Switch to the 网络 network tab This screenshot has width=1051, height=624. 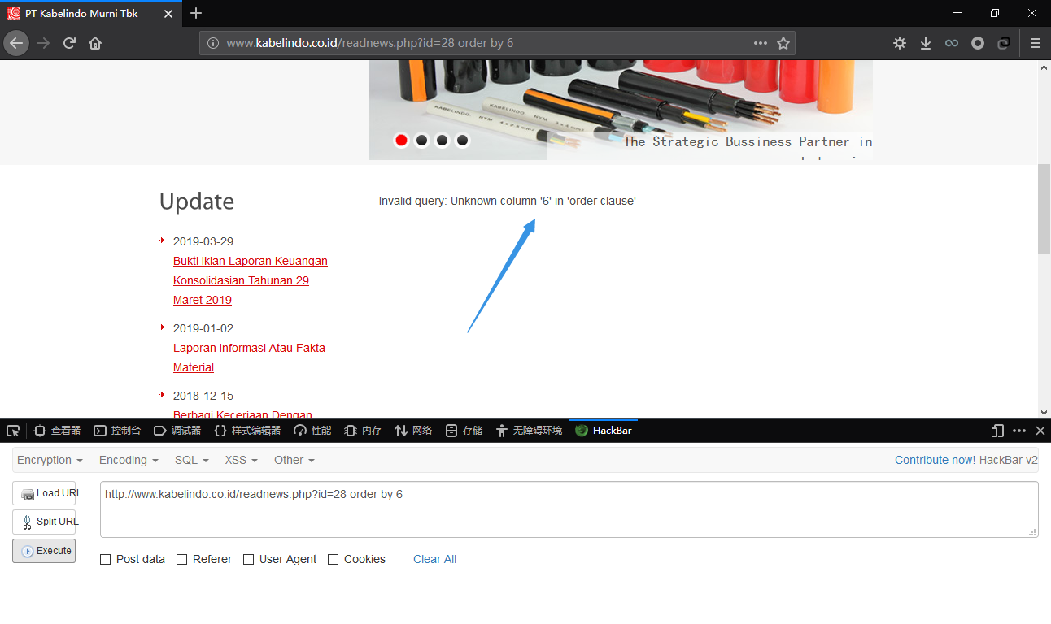click(413, 431)
